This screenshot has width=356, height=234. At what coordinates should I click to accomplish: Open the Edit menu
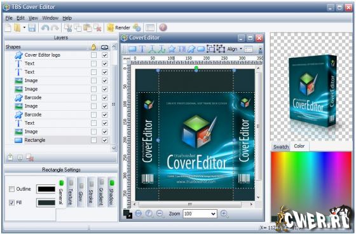coord(20,18)
